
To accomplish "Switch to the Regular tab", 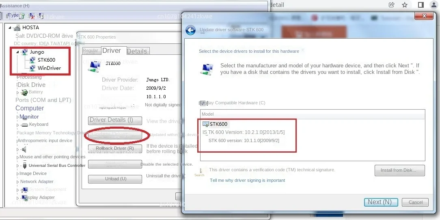I will pyautogui.click(x=91, y=50).
